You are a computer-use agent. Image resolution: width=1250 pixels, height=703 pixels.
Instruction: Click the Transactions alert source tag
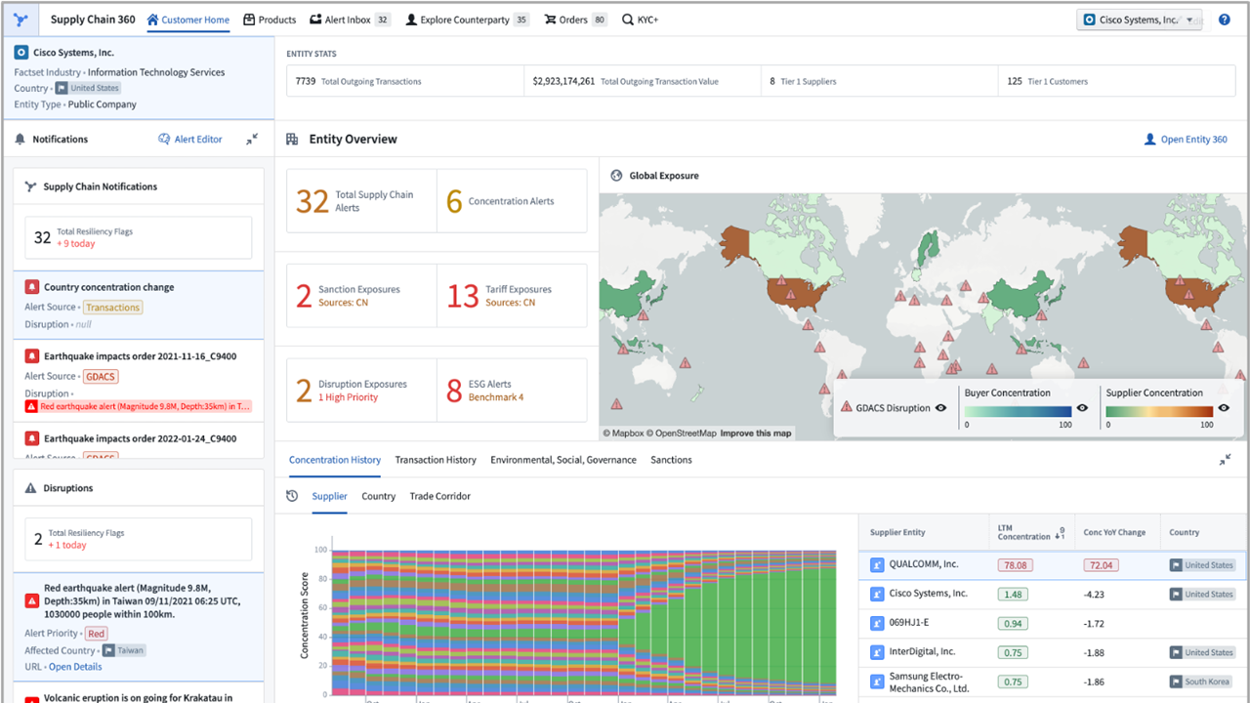(x=112, y=308)
